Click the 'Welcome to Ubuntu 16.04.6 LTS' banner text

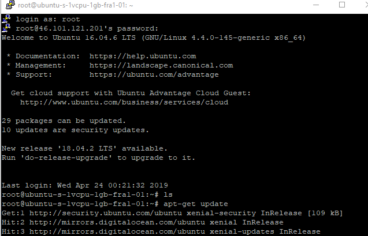tap(69, 38)
